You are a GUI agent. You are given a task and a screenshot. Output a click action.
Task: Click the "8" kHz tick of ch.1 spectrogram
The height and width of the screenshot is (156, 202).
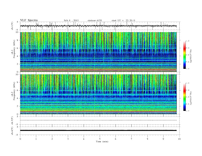(18, 40)
